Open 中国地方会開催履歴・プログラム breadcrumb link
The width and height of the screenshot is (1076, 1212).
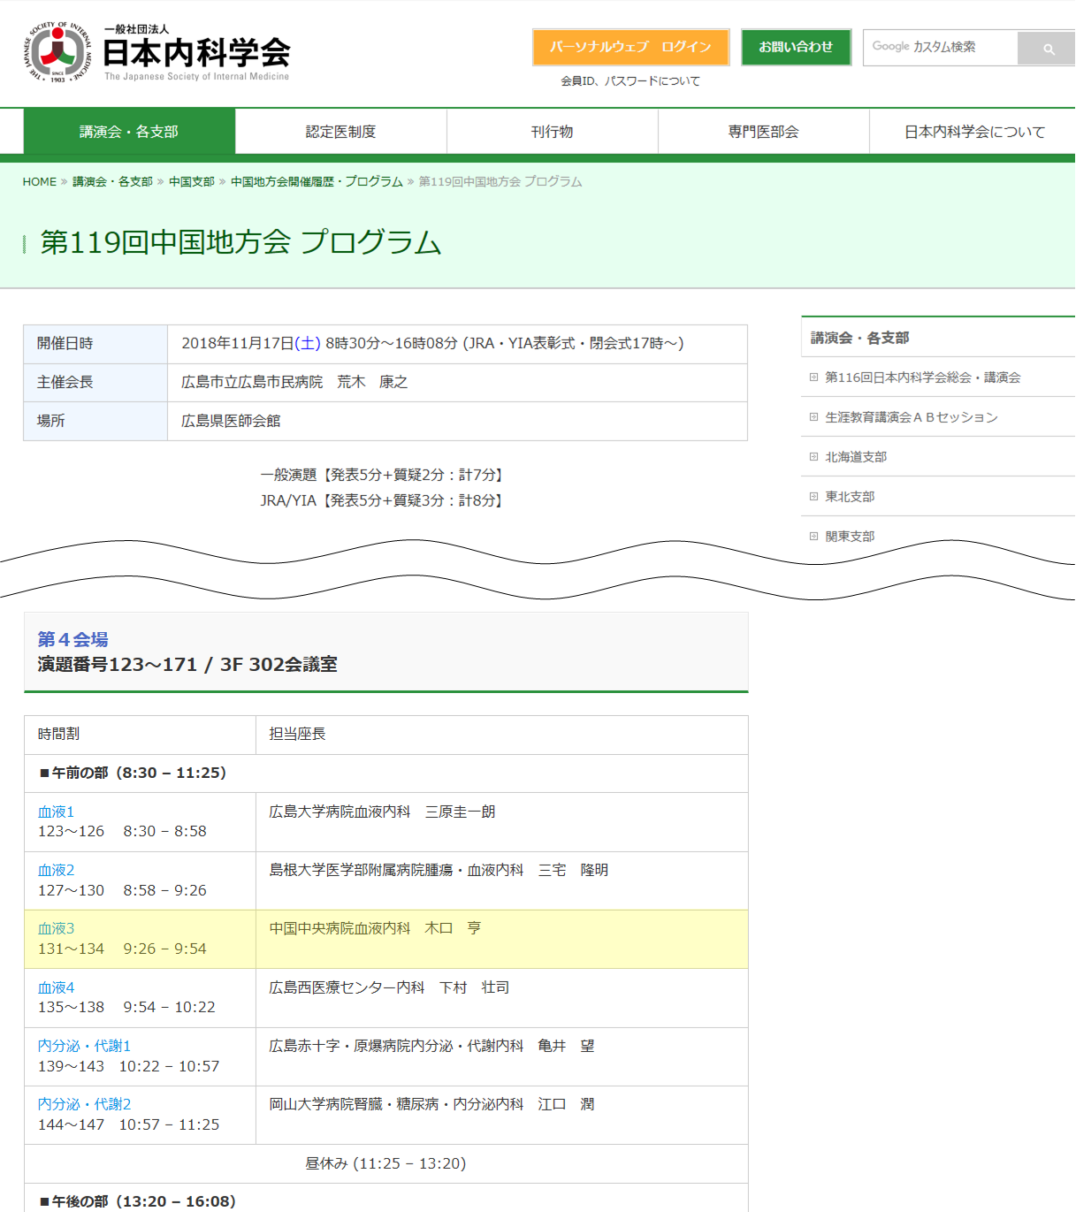[317, 182]
